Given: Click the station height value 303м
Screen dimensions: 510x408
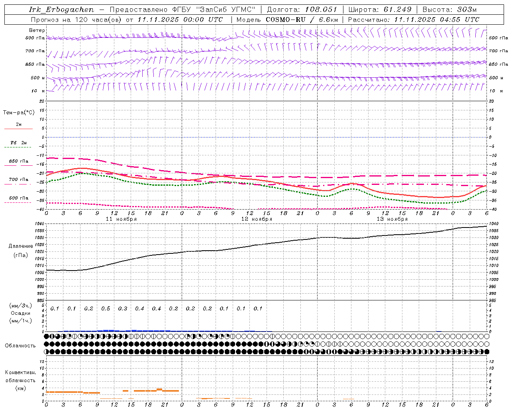Looking at the screenshot, I should click(467, 10).
